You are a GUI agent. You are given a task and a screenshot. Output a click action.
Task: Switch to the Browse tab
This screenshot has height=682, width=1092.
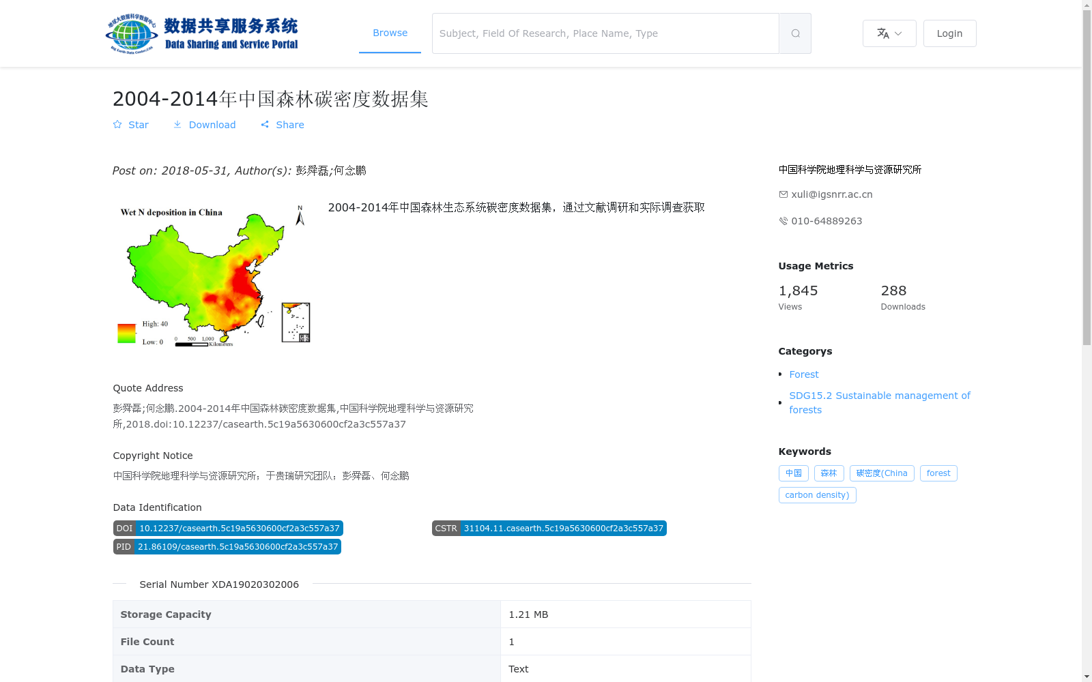[390, 33]
